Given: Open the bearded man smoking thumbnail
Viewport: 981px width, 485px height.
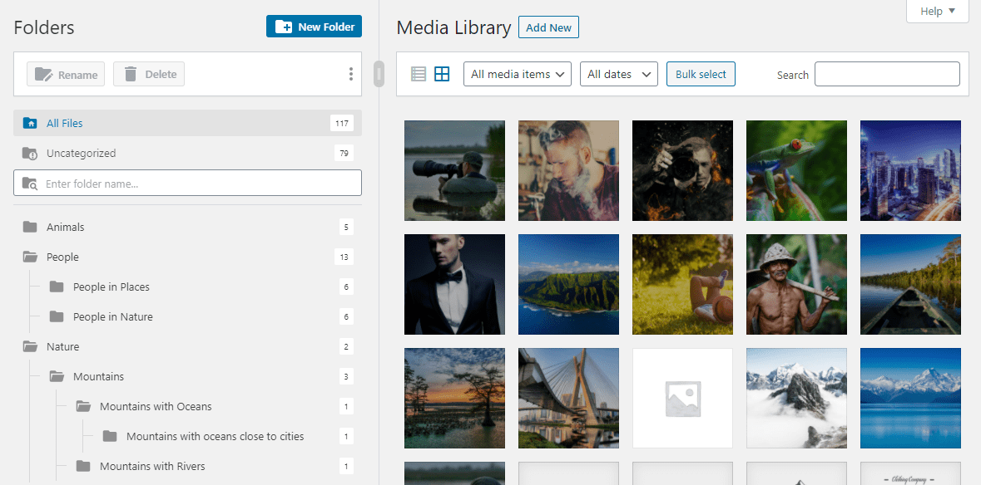Looking at the screenshot, I should point(568,170).
